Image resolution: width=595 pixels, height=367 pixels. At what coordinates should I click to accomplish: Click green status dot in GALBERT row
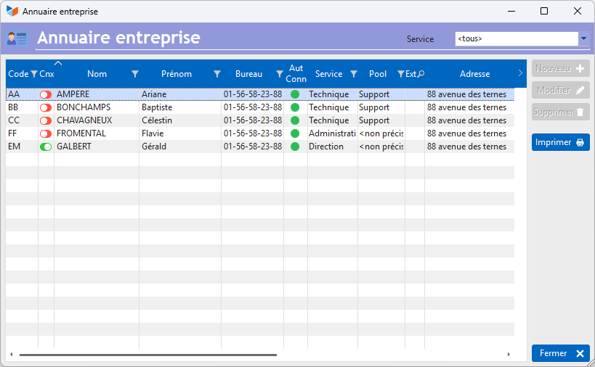click(x=295, y=147)
